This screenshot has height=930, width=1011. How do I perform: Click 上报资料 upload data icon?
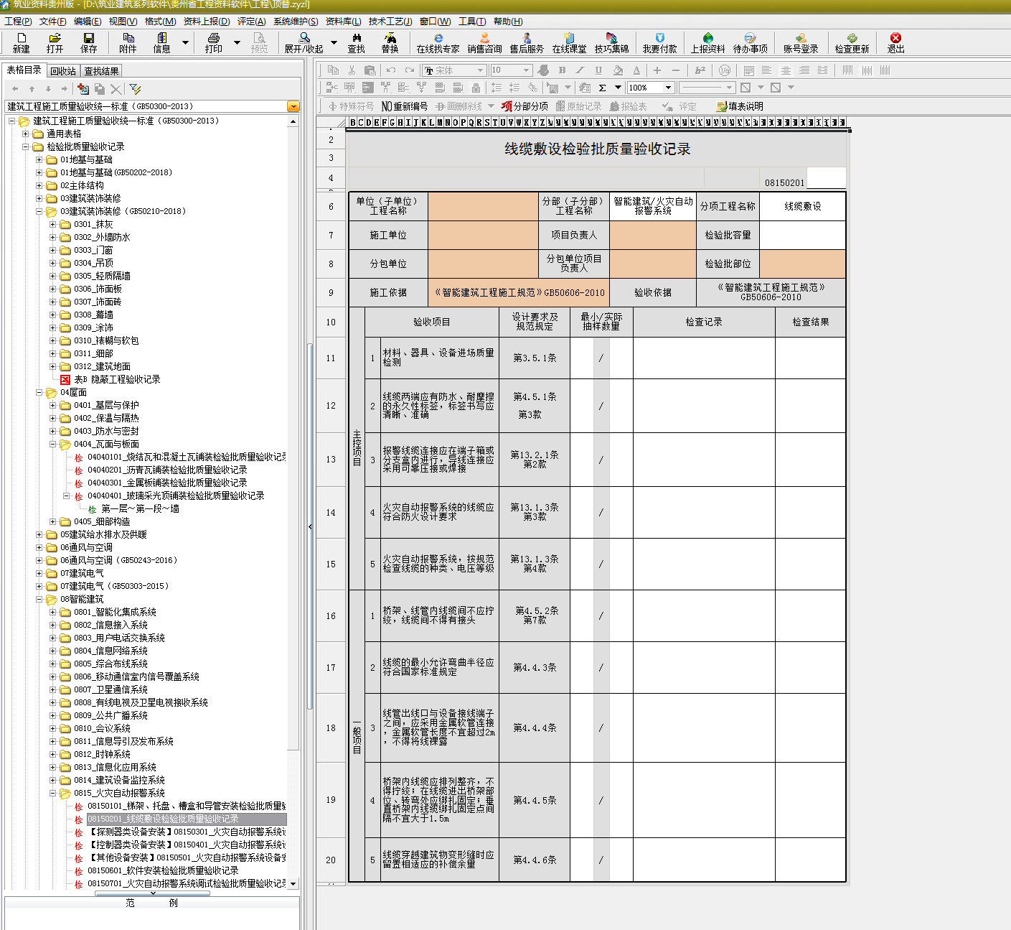(x=707, y=43)
